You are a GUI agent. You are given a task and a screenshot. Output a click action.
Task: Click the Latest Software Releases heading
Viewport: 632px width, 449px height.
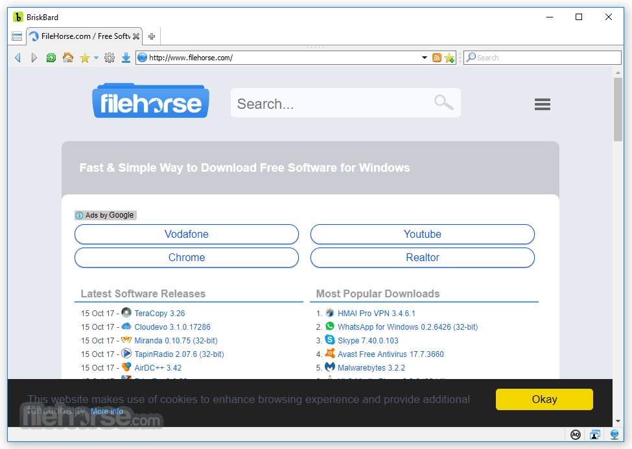pyautogui.click(x=143, y=294)
